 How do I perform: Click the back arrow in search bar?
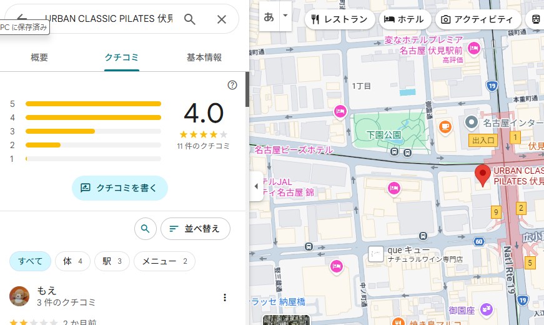(22, 18)
